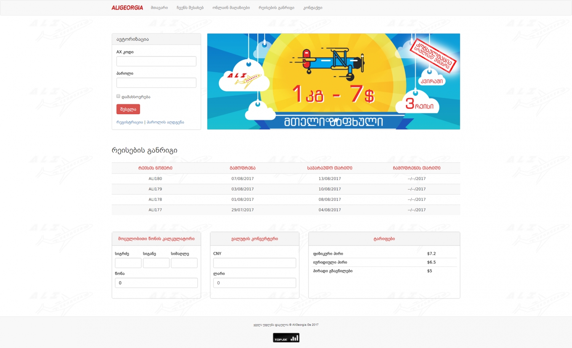Select flight number ALI180
The height and width of the screenshot is (348, 572).
[x=155, y=179]
